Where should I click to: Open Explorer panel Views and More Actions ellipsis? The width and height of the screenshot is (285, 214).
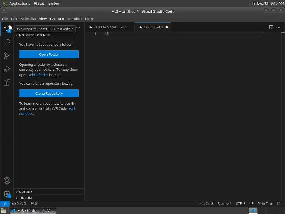tap(78, 27)
